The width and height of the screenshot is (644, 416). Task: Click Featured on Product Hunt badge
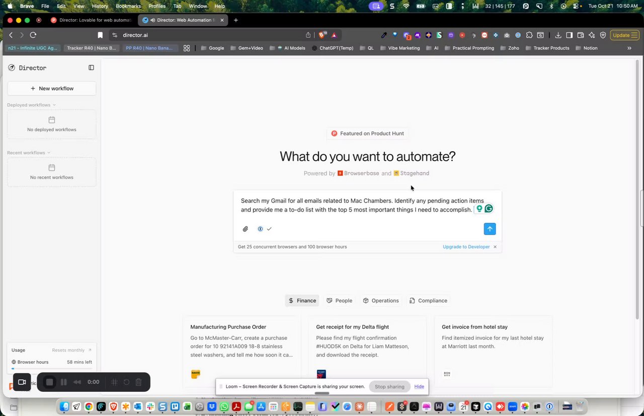[367, 133]
